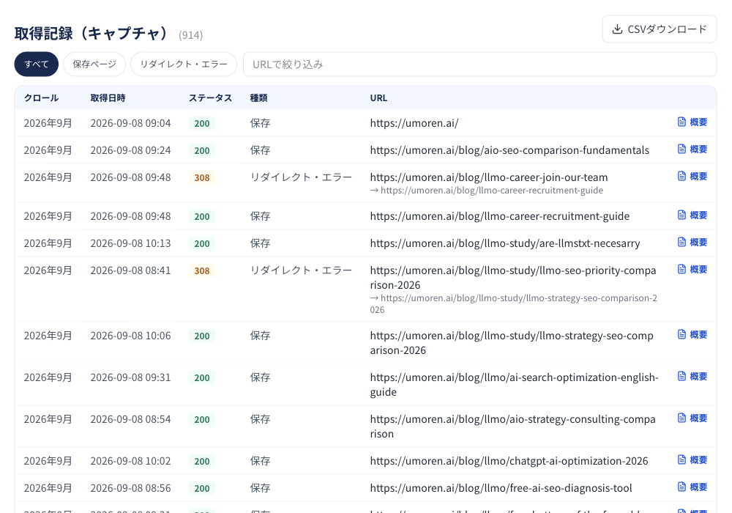Click timestamp 2026-09-08 08:54
This screenshot has height=513, width=732.
(130, 419)
